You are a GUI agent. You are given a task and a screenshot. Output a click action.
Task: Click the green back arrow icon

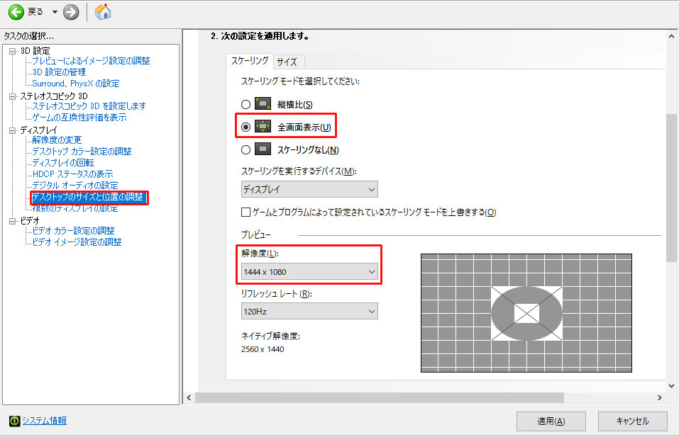(x=16, y=11)
